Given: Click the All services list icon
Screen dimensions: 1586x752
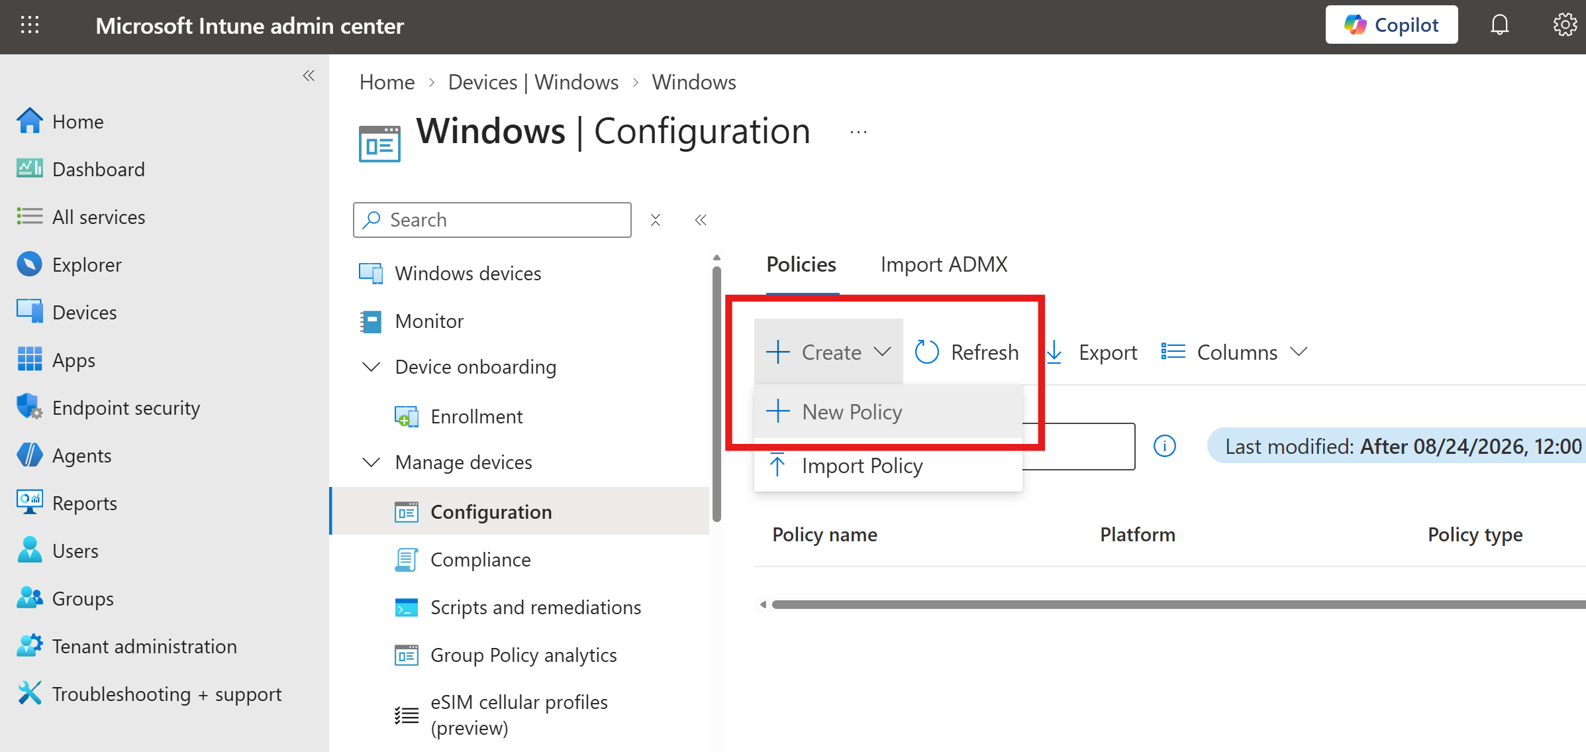Looking at the screenshot, I should pos(30,217).
